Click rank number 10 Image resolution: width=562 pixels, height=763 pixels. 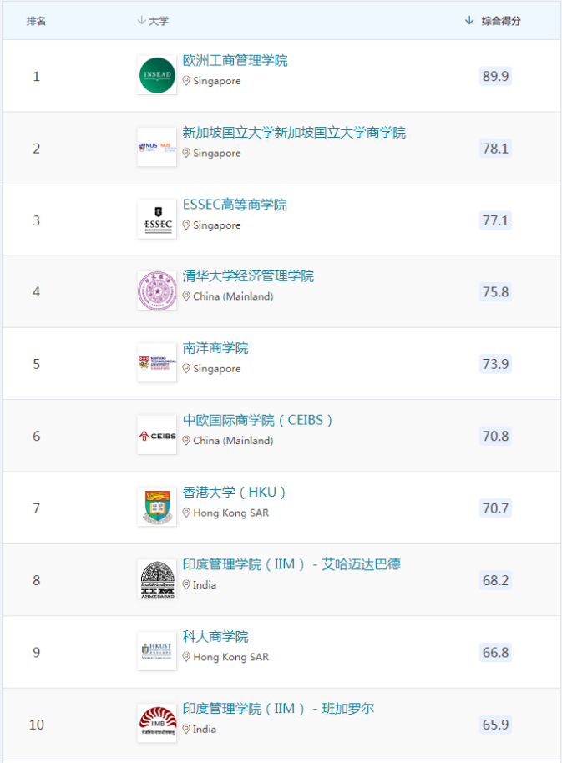pyautogui.click(x=37, y=725)
